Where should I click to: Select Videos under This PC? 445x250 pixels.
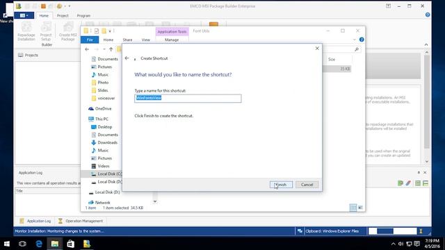point(100,166)
